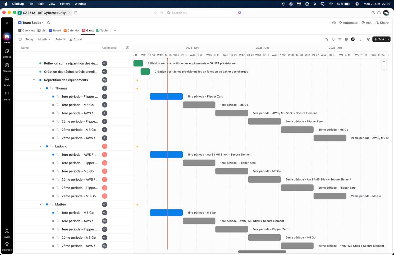The height and width of the screenshot is (255, 394).
Task: Toggle Me mode with the M avatar
Action: [353, 39]
